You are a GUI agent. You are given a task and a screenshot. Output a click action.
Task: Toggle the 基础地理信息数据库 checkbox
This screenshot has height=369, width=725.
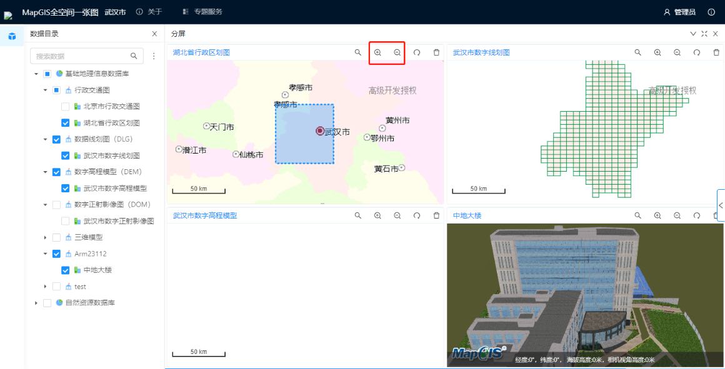point(47,74)
